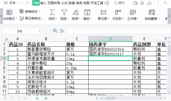Viewport: 171px width, 101px height.
Task: Switch to the 视图 tab
Action: tap(86, 3)
